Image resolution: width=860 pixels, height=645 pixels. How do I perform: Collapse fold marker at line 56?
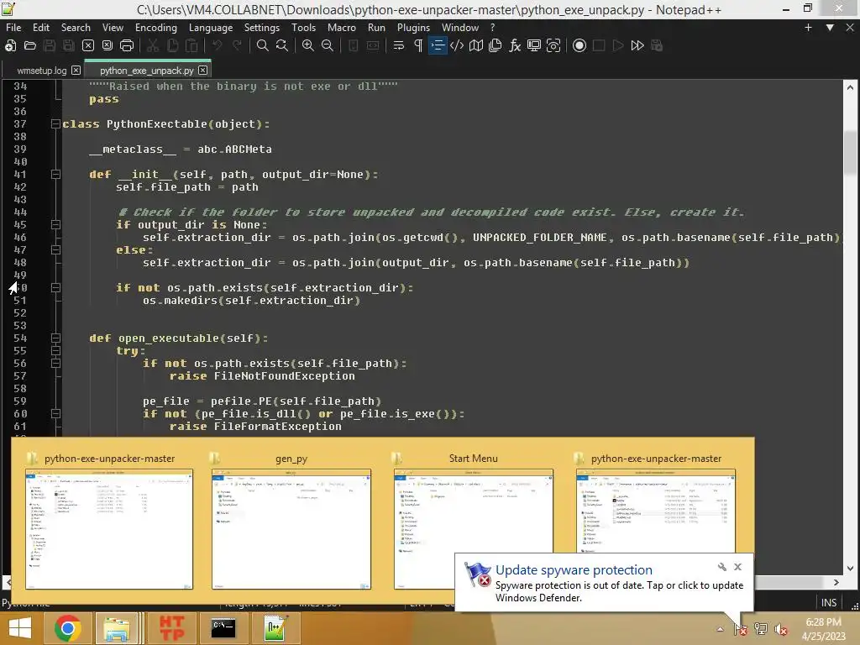(55, 364)
